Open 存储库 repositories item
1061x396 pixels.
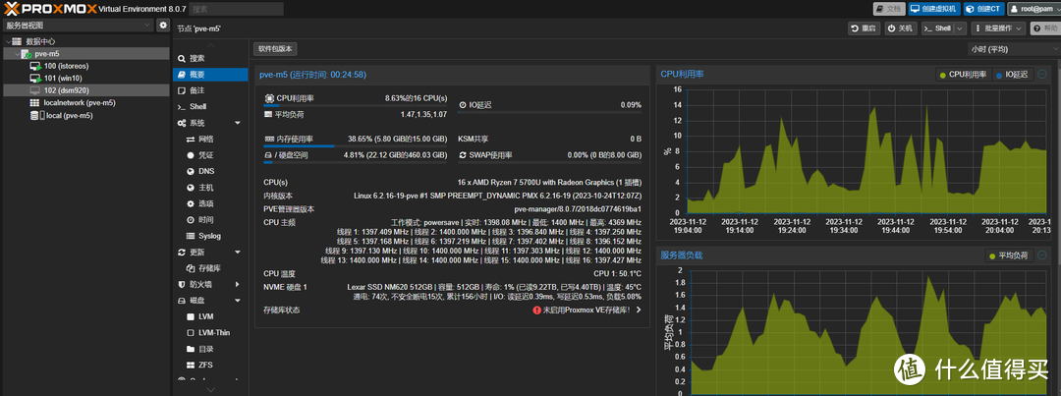click(210, 268)
